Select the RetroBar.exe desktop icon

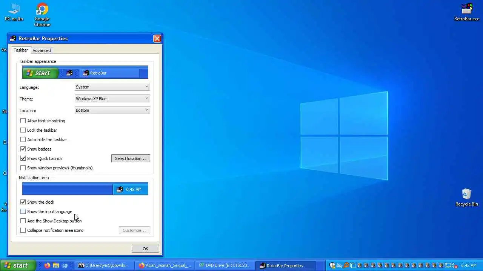pyautogui.click(x=467, y=12)
